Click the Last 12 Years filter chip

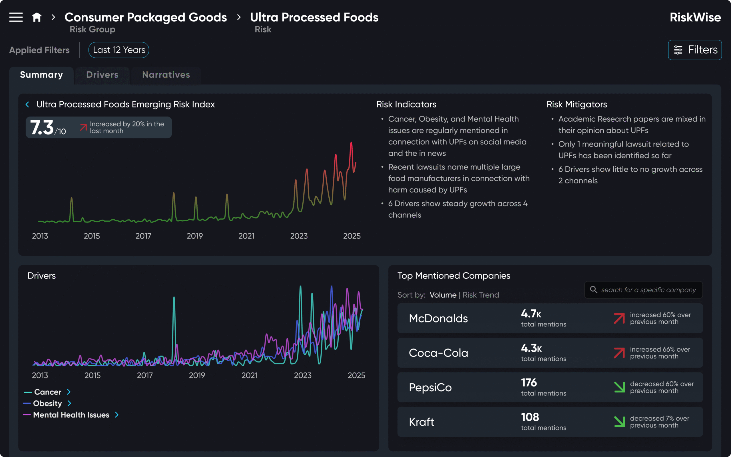(x=119, y=50)
